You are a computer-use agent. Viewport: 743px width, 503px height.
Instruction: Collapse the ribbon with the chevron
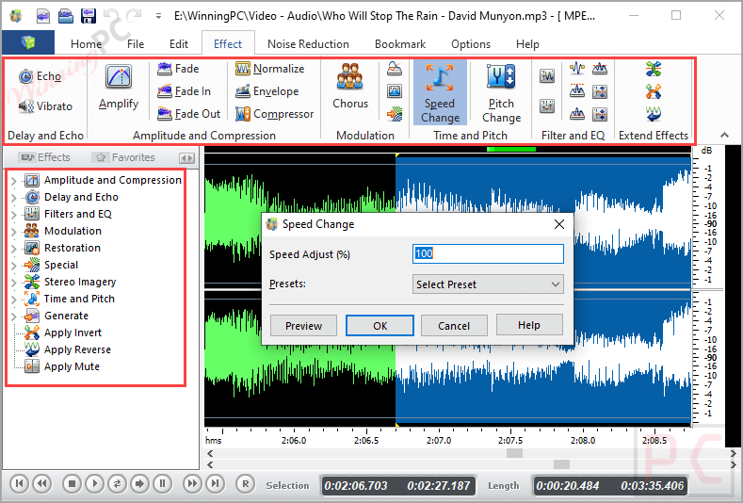(724, 135)
